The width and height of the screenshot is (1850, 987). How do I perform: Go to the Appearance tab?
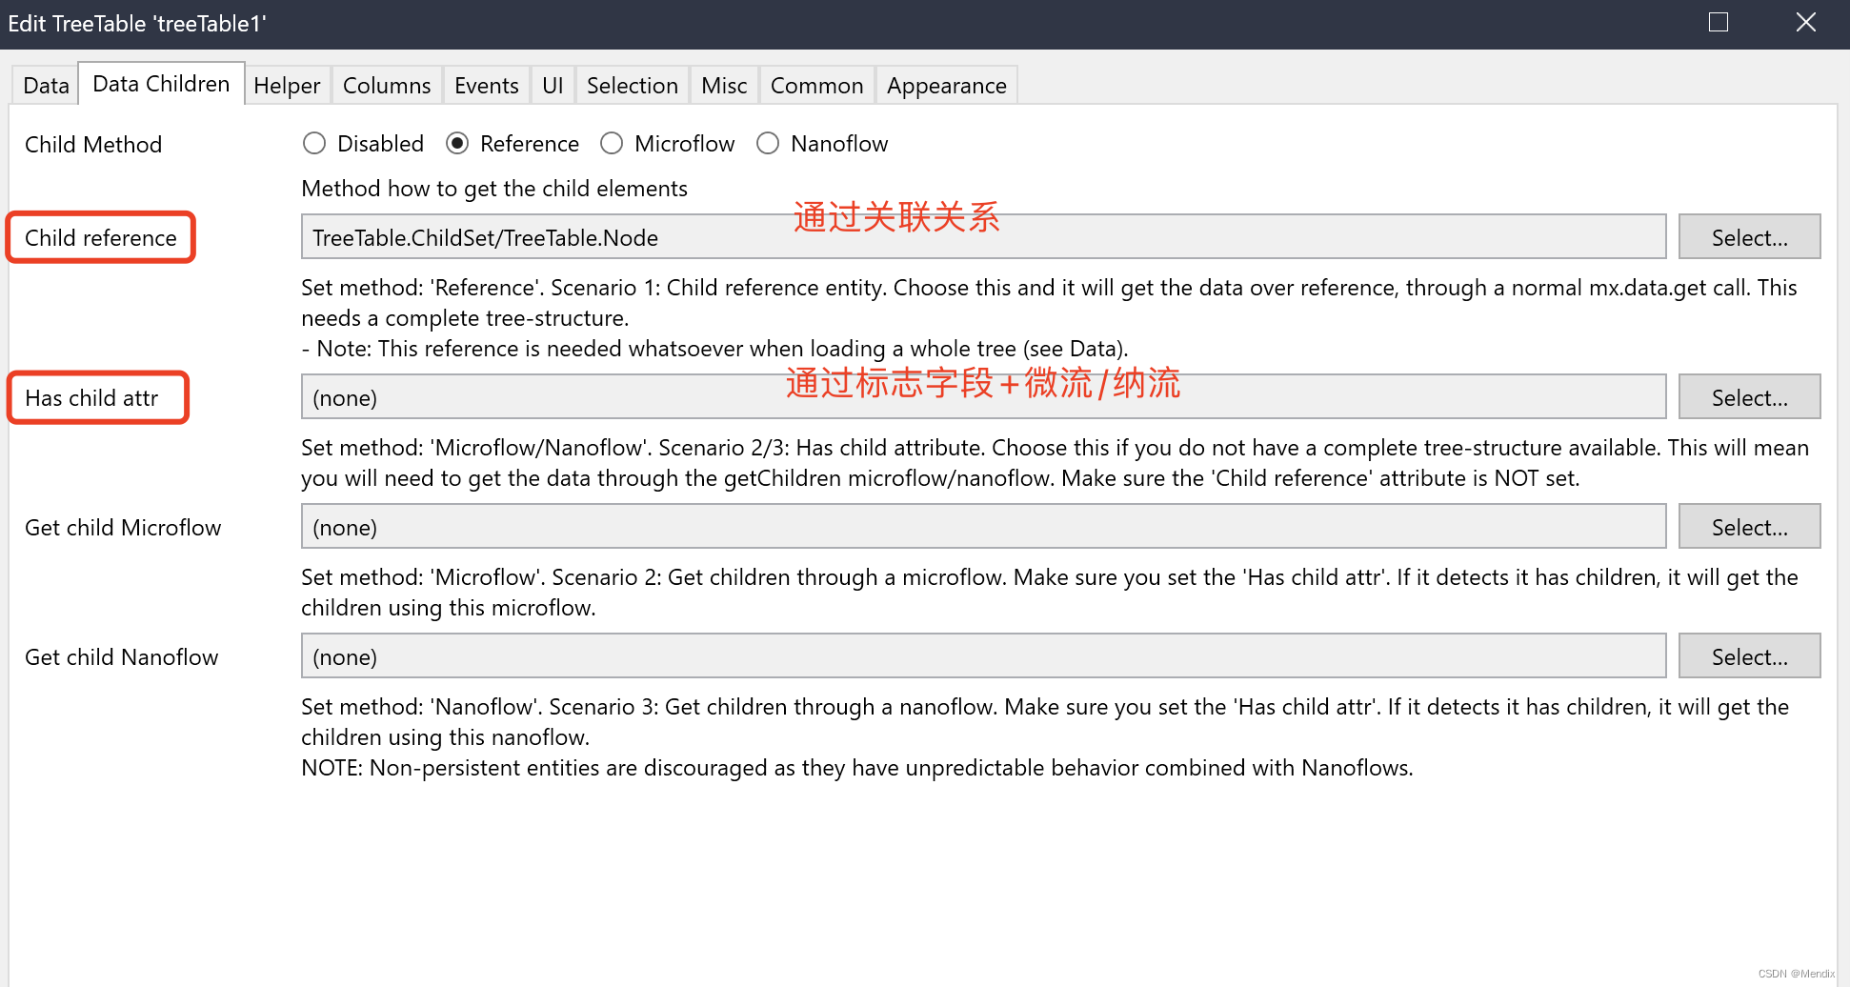tap(947, 86)
